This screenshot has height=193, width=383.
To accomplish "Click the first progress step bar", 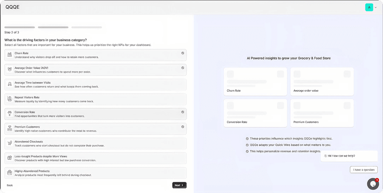I will click(20, 27).
